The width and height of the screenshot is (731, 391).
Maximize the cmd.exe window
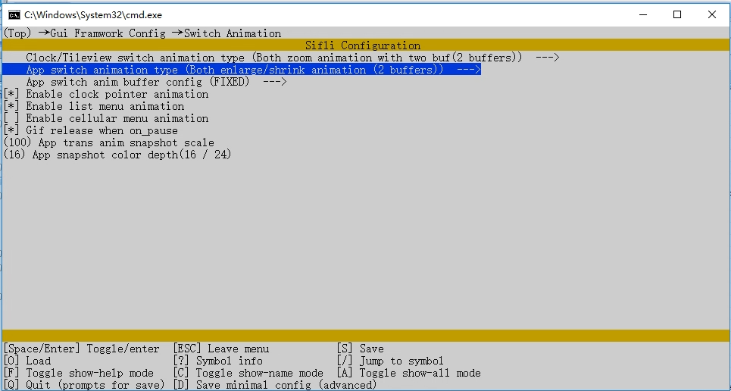click(677, 15)
